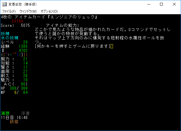Open the ファイル(F) menu
This screenshot has width=181, height=131.
(9, 11)
